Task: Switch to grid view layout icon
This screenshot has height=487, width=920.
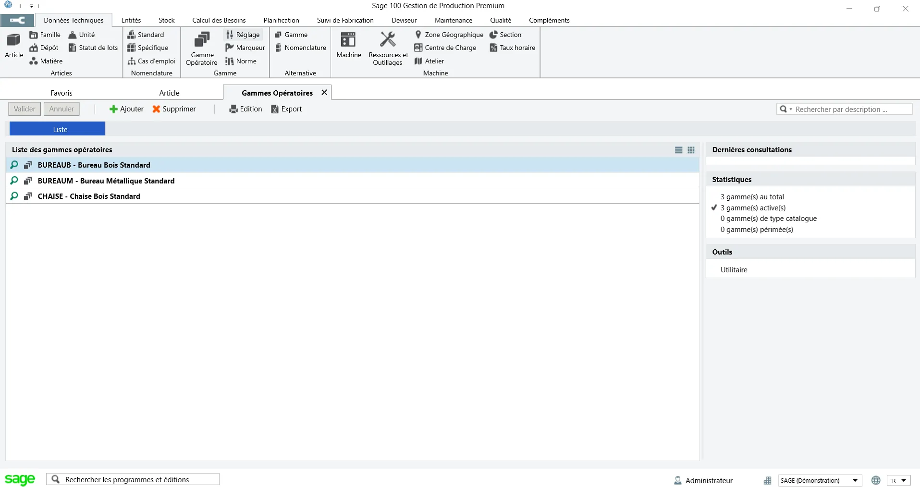Action: coord(691,150)
